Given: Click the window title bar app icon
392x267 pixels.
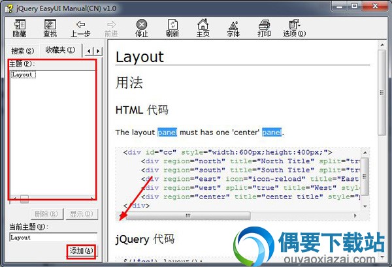Looking at the screenshot, I should point(9,8).
